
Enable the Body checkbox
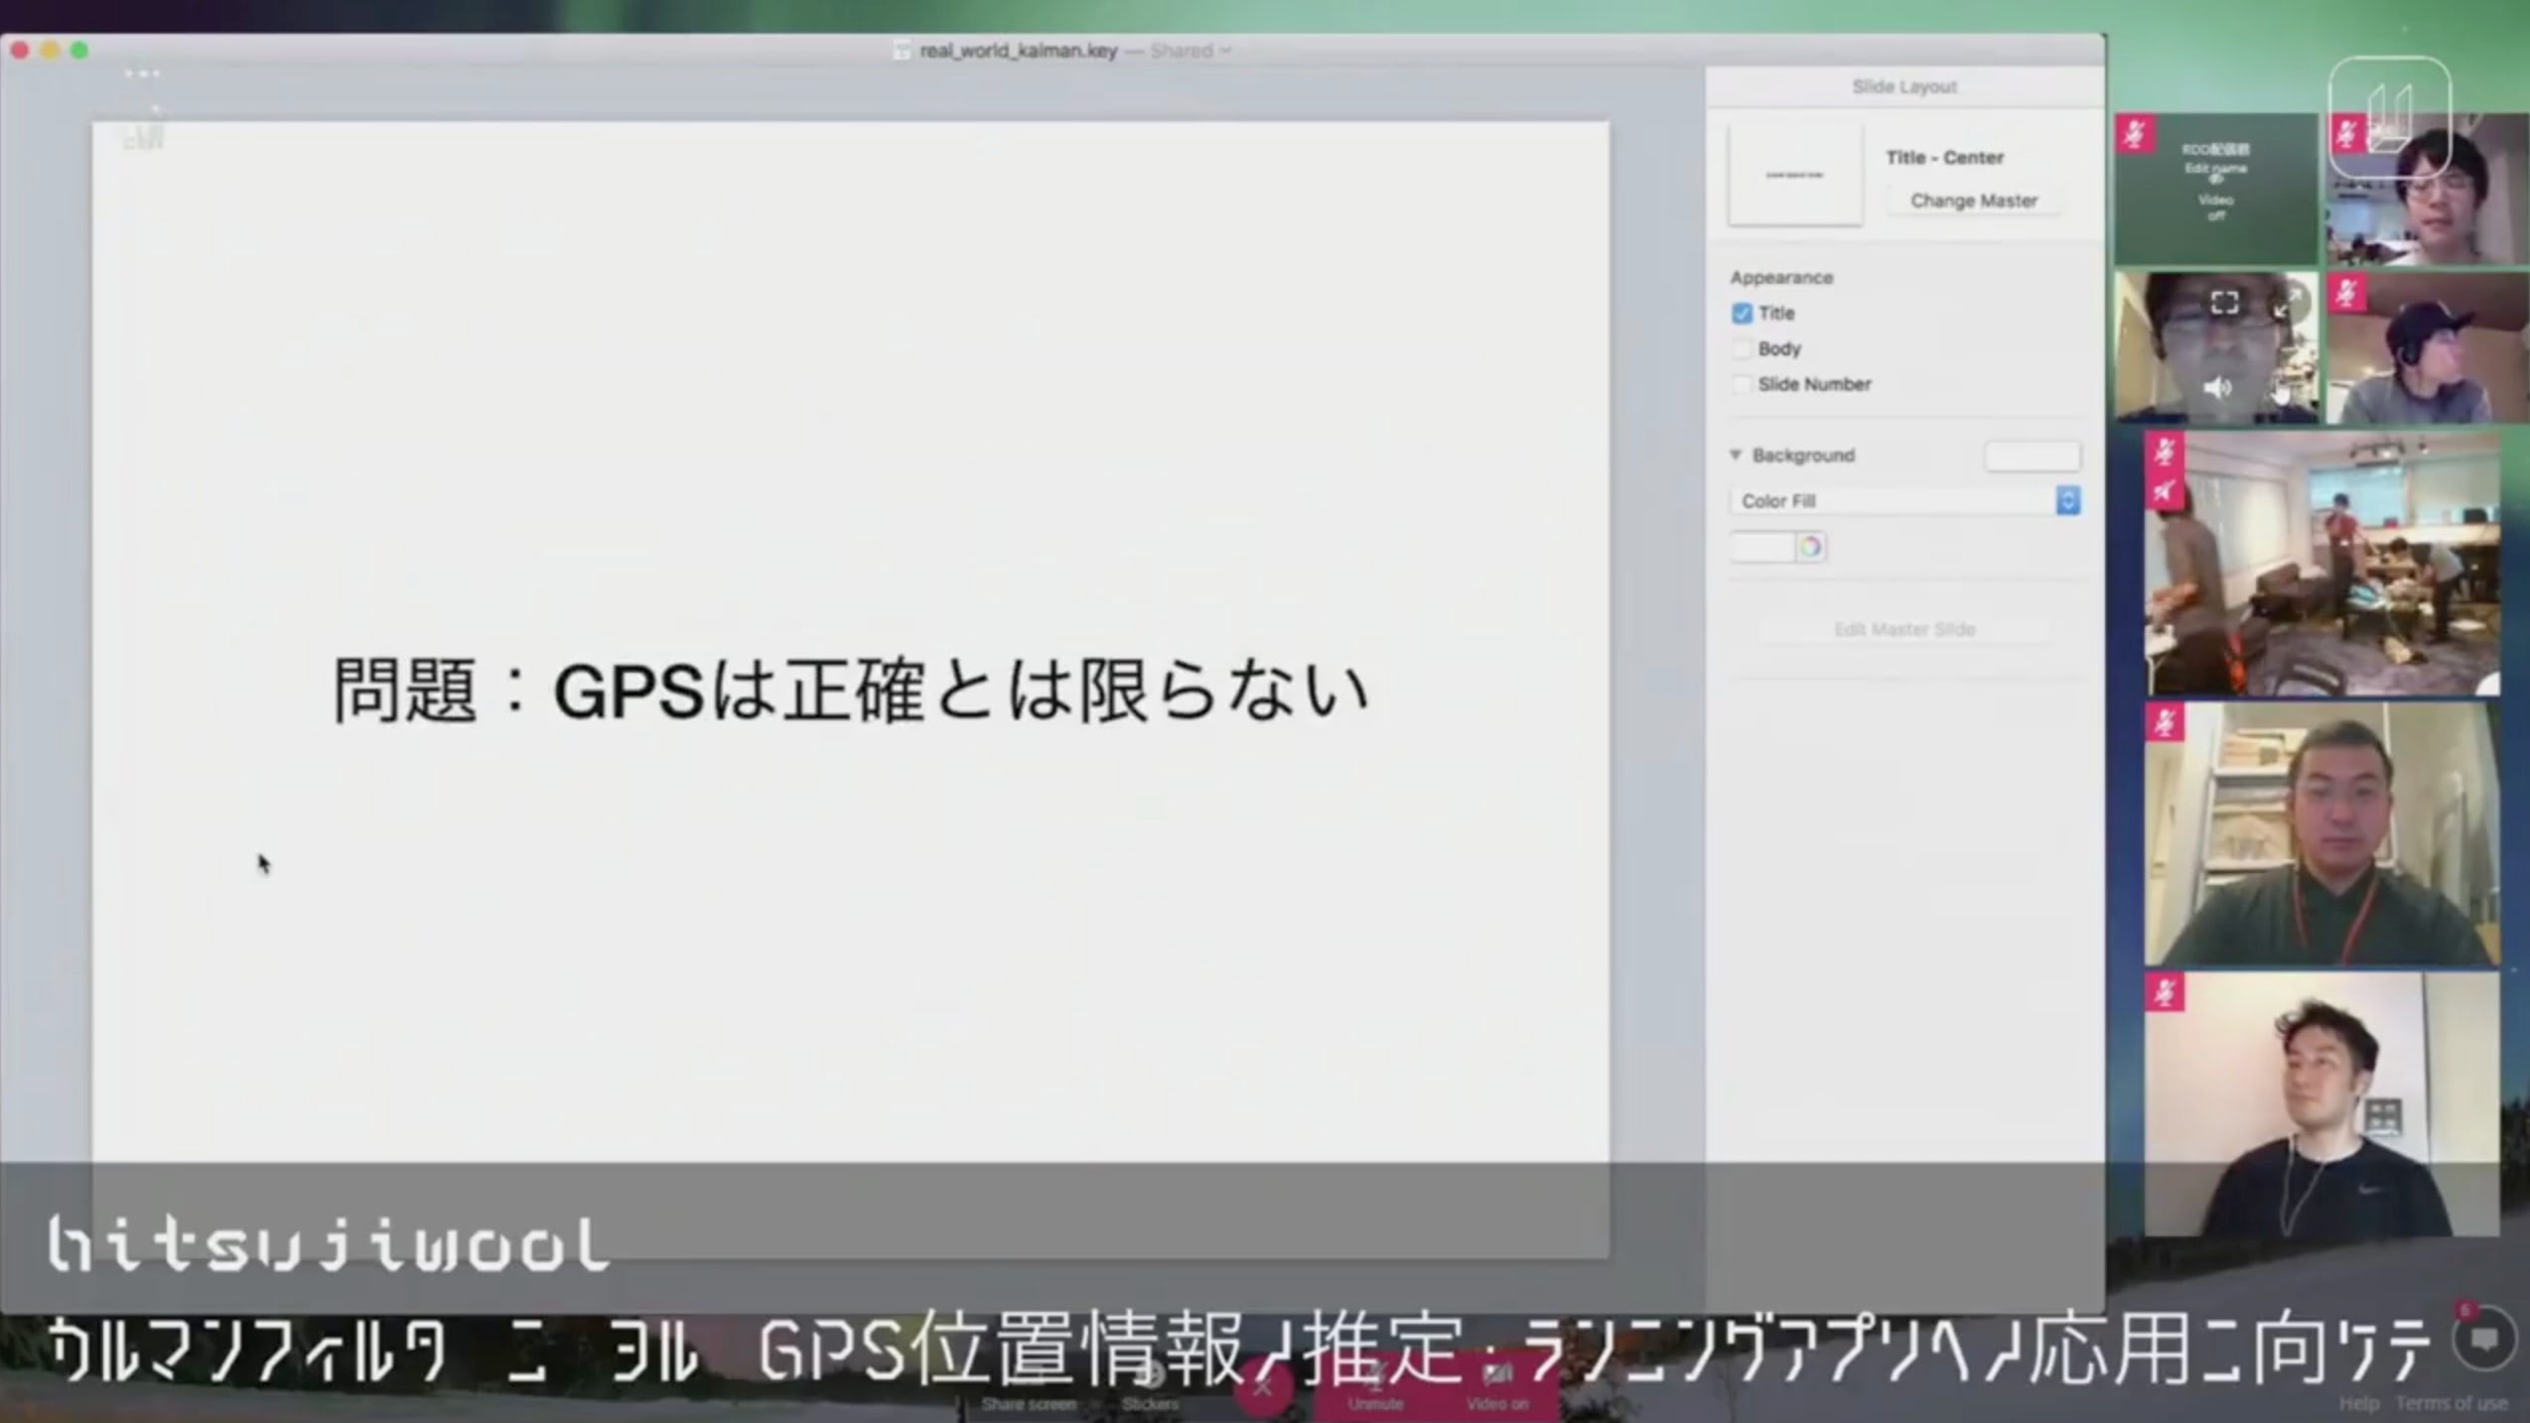1742,349
